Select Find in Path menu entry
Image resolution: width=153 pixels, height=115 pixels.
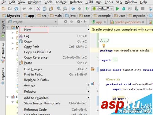(54, 75)
